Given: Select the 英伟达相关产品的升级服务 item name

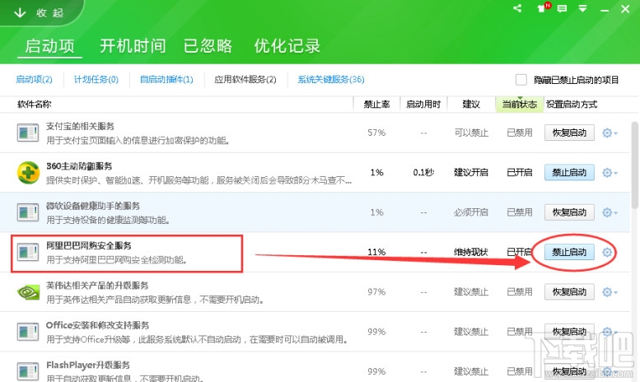Looking at the screenshot, I should click(x=97, y=286).
